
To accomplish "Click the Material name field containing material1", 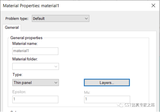I will click(35, 51).
